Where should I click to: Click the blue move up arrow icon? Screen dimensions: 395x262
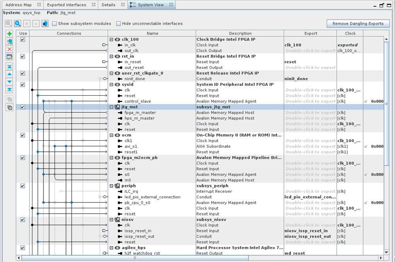click(10, 74)
